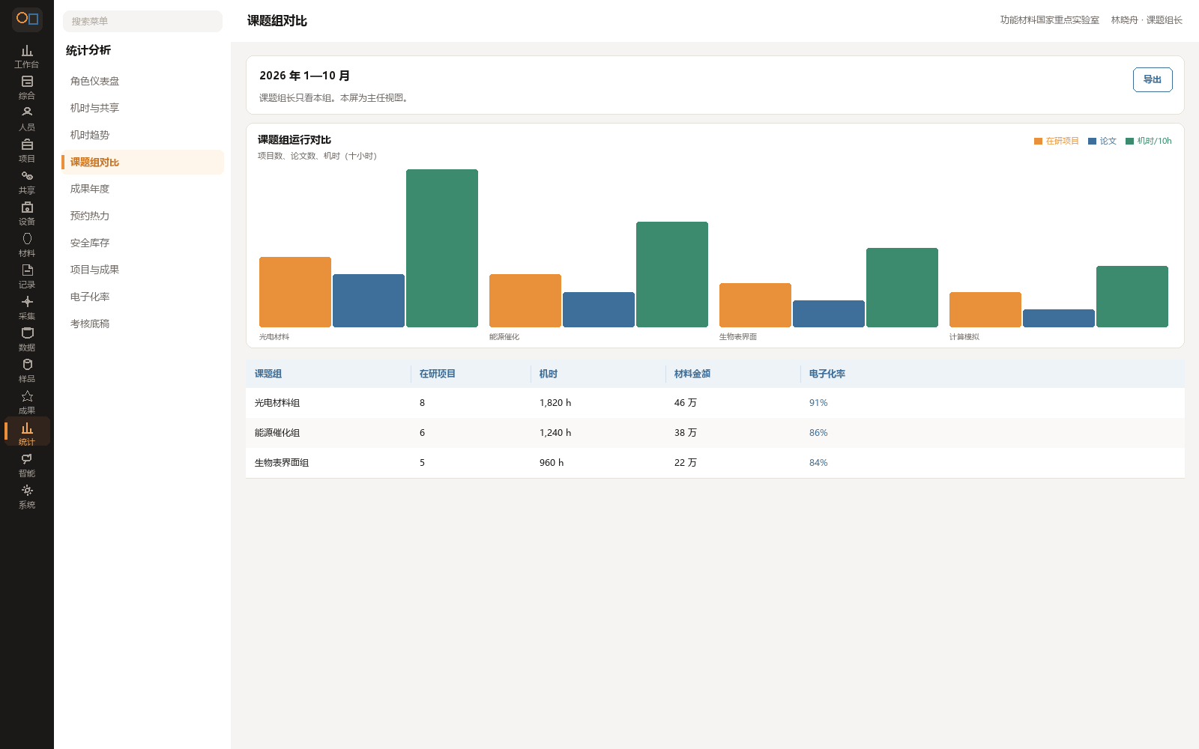Viewport: 1199px width, 749px height.
Task: Click the orange 能源催化 projects bar
Action: point(525,300)
